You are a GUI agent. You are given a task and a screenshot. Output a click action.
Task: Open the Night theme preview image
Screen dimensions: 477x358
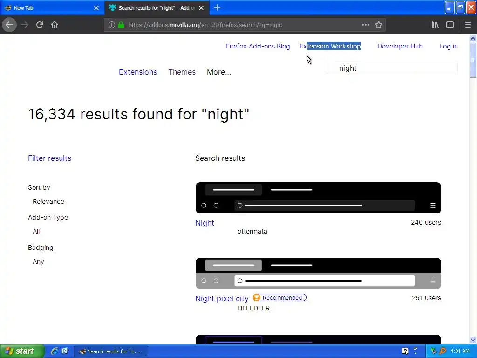[x=318, y=198]
